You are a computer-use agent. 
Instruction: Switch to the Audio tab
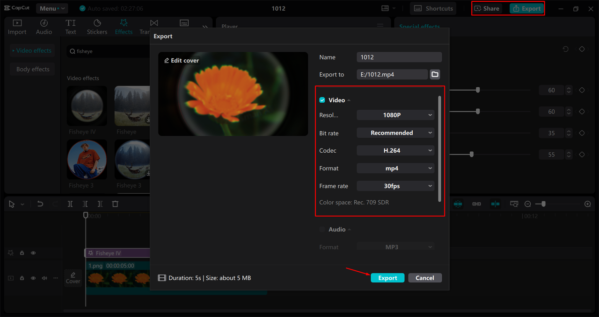click(x=44, y=27)
